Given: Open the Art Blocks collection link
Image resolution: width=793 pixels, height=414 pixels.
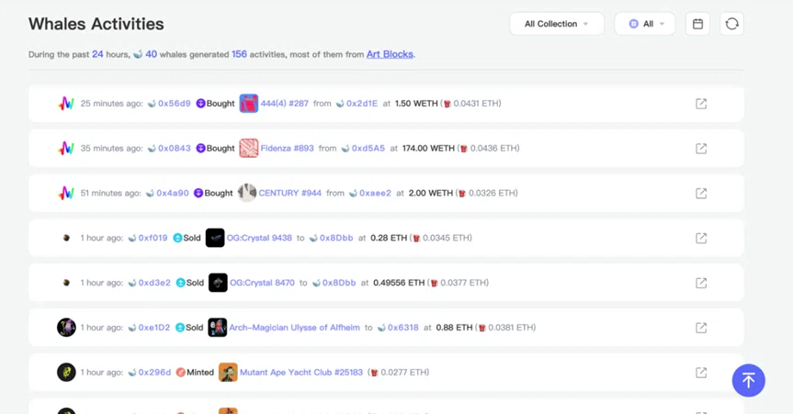Looking at the screenshot, I should pos(390,54).
